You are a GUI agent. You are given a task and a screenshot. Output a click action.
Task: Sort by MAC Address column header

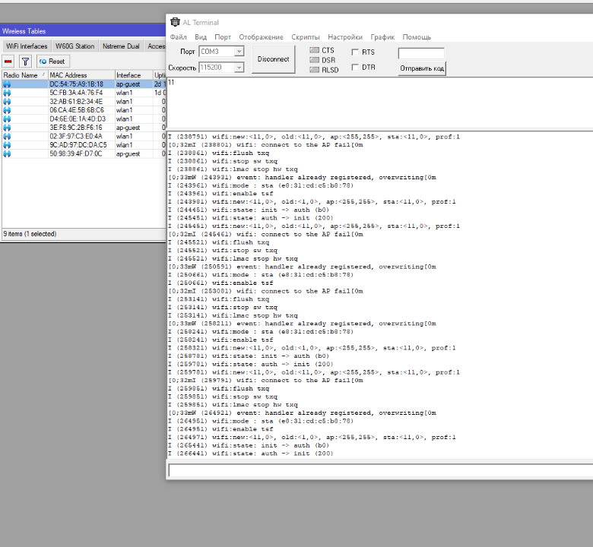81,75
